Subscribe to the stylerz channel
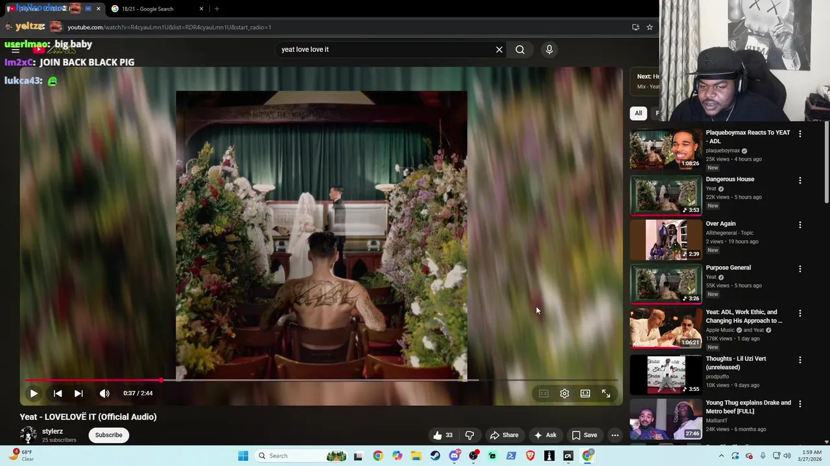The width and height of the screenshot is (830, 466). pyautogui.click(x=108, y=435)
